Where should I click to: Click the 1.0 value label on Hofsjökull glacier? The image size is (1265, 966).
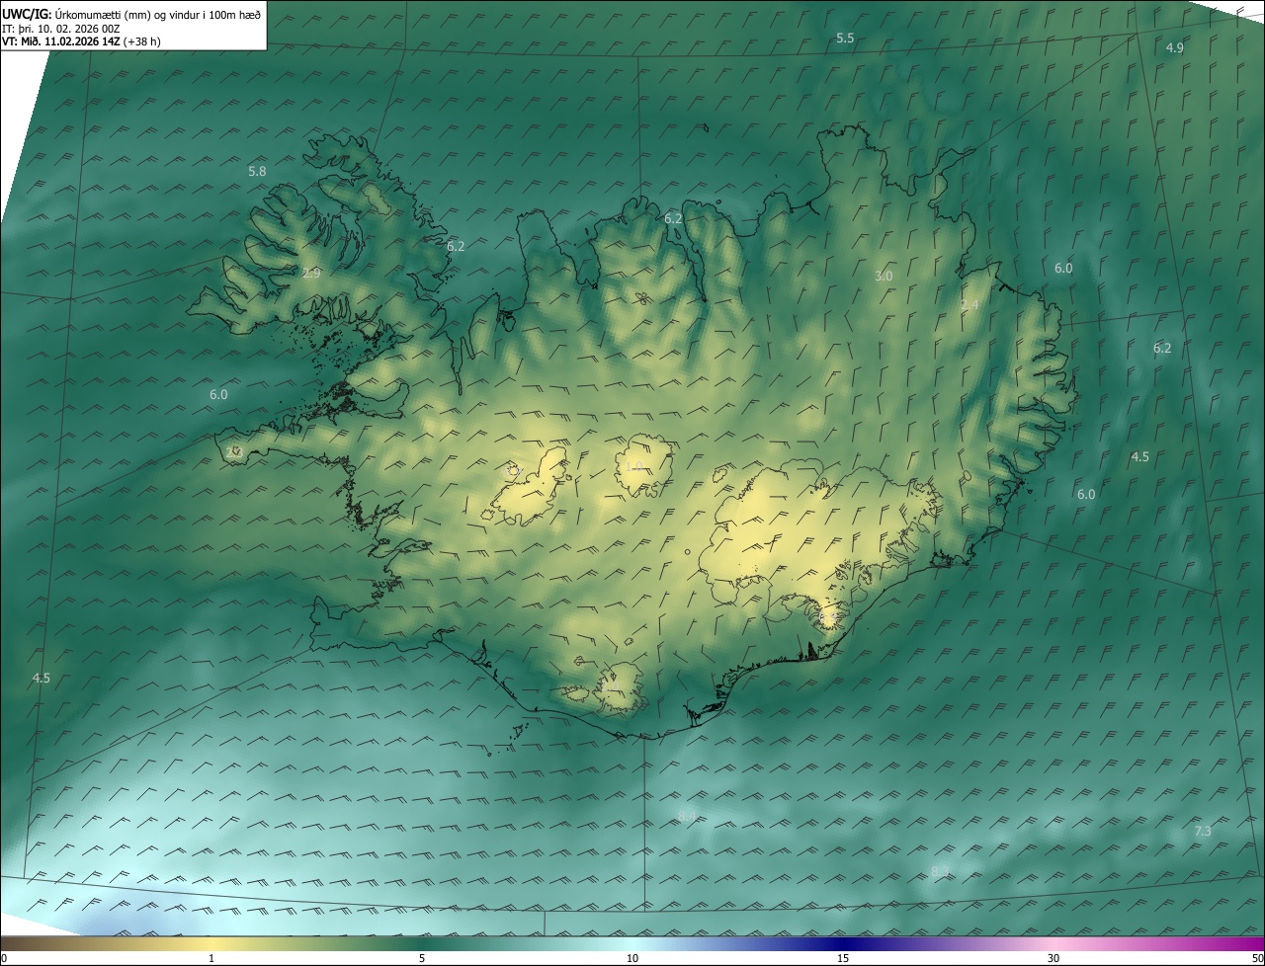tap(634, 465)
